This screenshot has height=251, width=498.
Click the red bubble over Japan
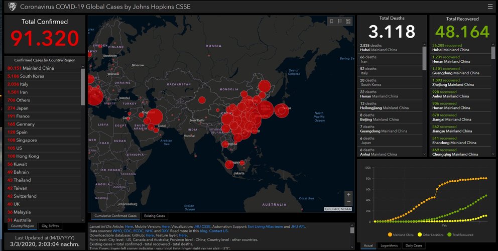pos(282,110)
